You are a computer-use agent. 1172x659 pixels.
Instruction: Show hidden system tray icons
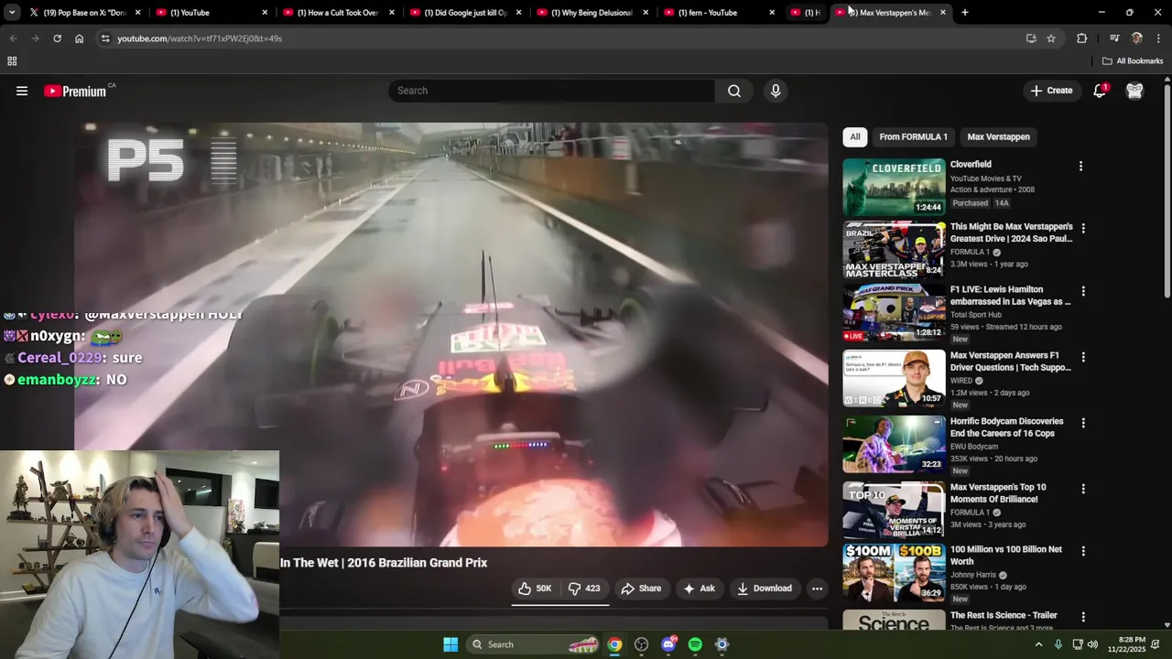click(x=1038, y=644)
